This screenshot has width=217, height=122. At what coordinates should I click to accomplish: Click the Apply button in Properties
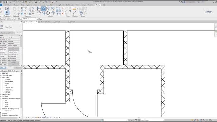(18, 68)
